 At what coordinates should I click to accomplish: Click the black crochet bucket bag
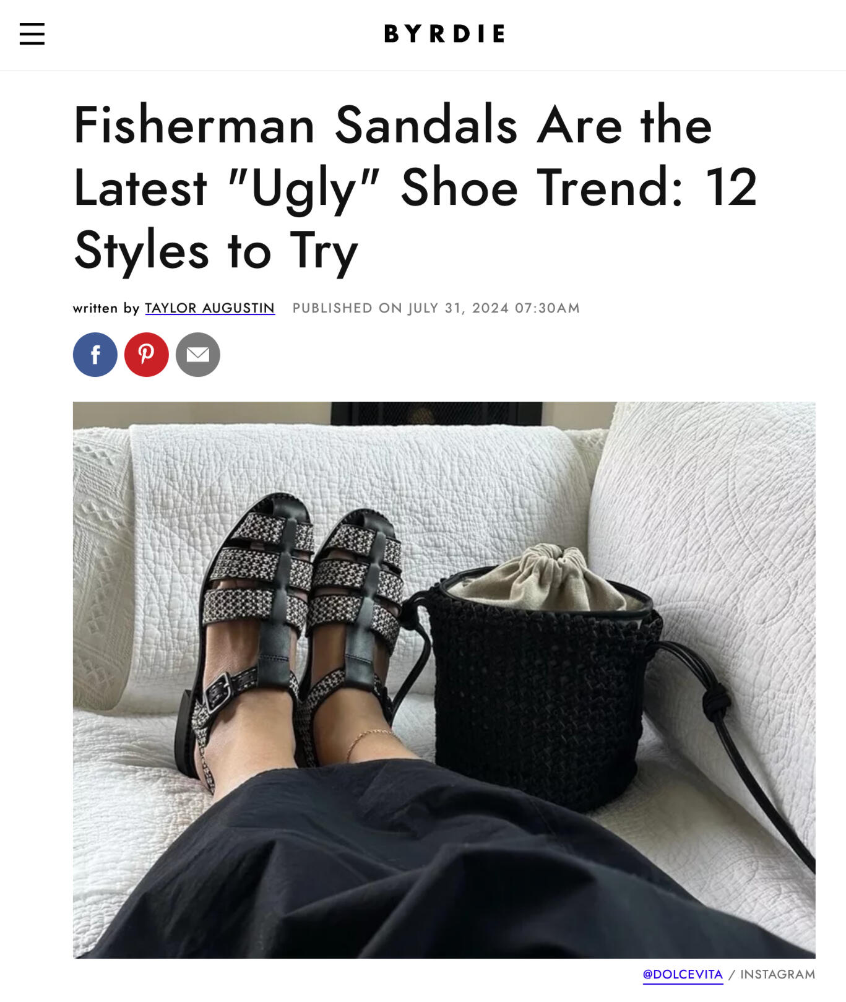[x=538, y=693]
